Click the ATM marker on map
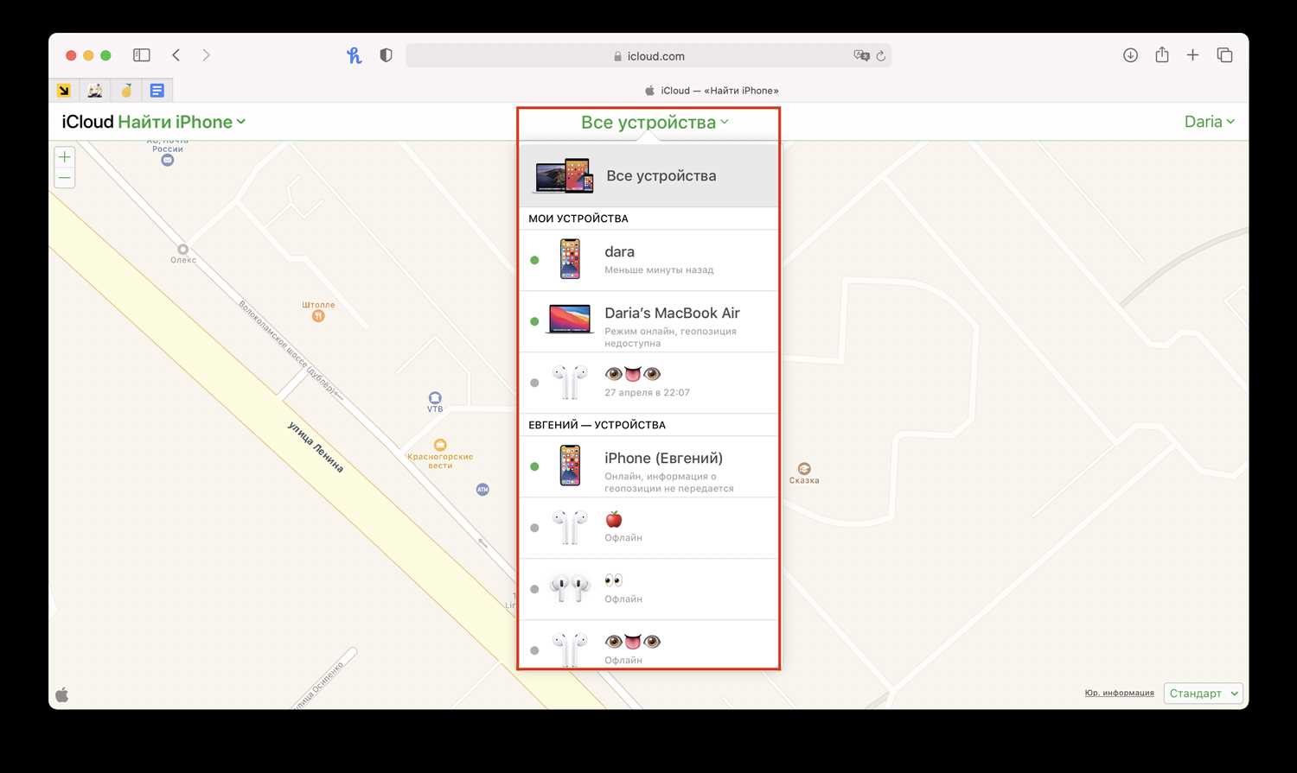Viewport: 1297px width, 773px height. click(x=482, y=490)
